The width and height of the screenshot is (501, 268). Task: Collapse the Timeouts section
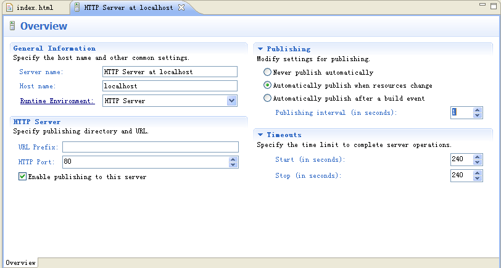260,135
